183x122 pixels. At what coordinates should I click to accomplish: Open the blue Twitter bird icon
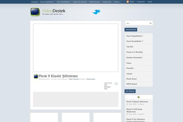(96, 12)
